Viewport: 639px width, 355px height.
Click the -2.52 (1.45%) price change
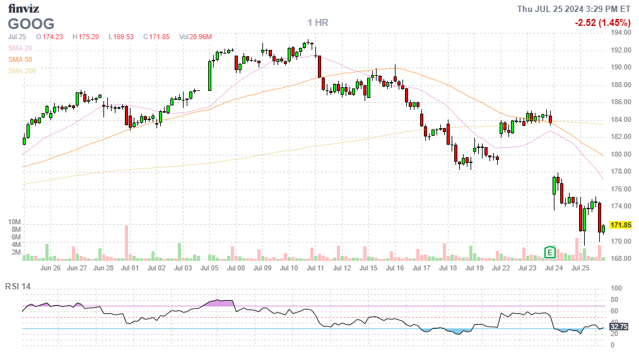coord(602,23)
